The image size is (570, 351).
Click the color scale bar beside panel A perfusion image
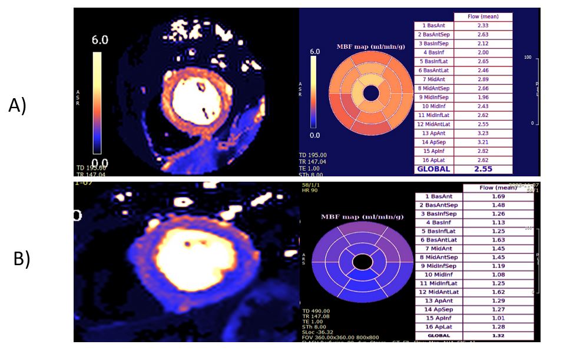tap(97, 102)
